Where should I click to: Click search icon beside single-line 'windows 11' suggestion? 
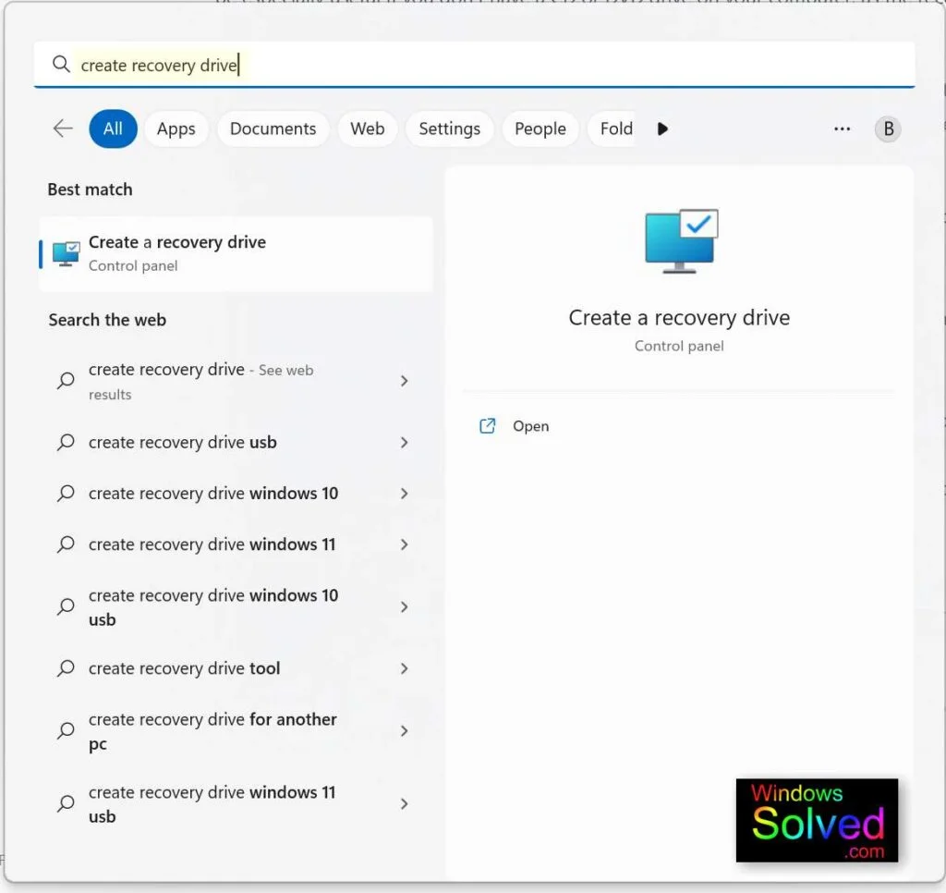[66, 544]
